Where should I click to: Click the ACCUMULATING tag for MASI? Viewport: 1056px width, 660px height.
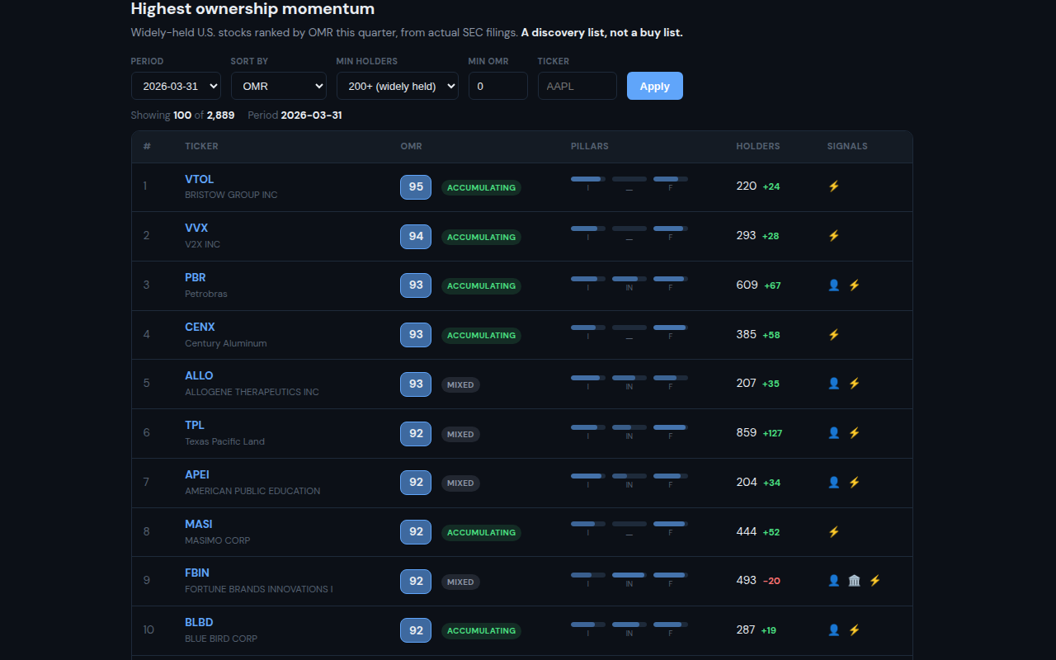pos(481,533)
